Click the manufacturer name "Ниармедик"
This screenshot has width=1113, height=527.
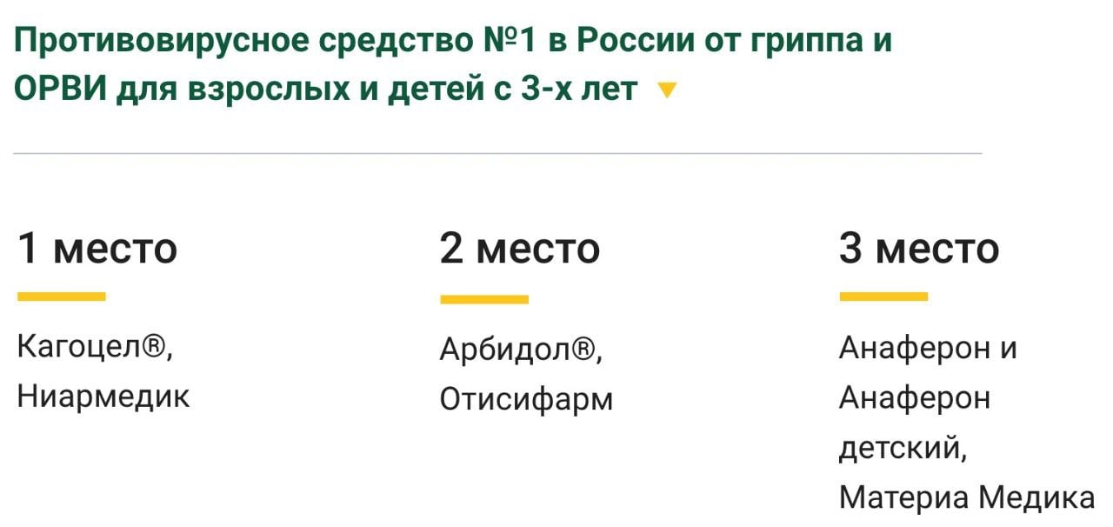click(x=103, y=397)
